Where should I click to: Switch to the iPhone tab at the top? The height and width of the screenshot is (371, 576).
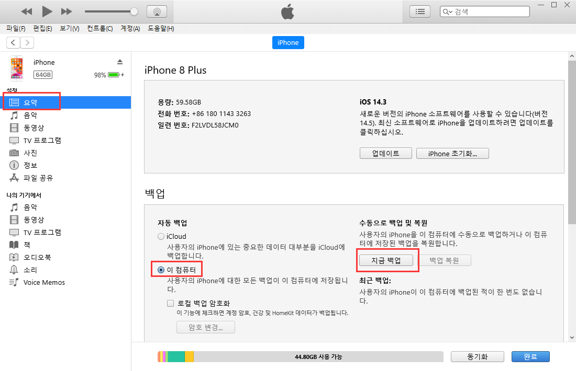(288, 42)
